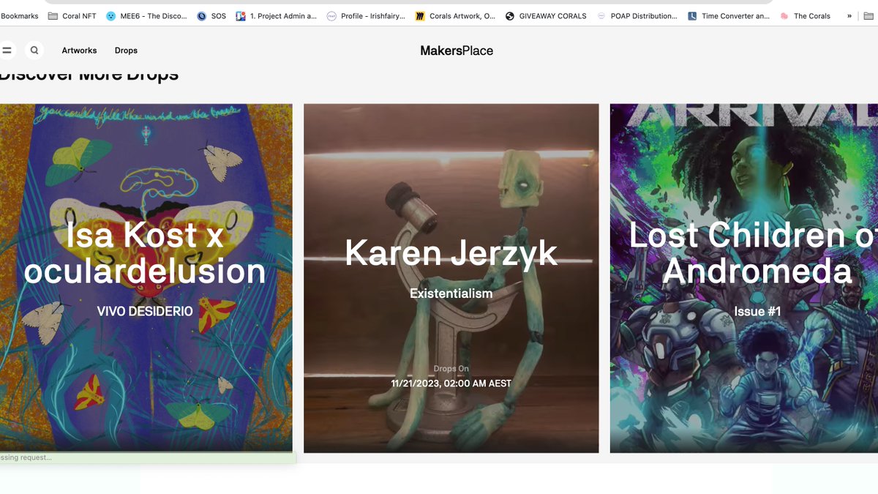Click the Existentialism subtitle
This screenshot has width=878, height=494.
point(451,293)
